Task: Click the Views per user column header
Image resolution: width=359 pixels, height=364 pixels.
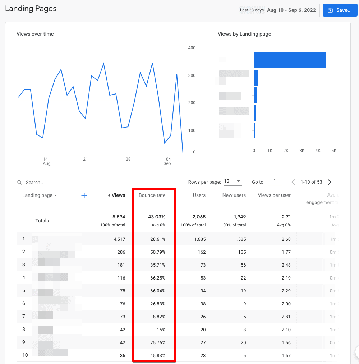Action: pos(274,195)
